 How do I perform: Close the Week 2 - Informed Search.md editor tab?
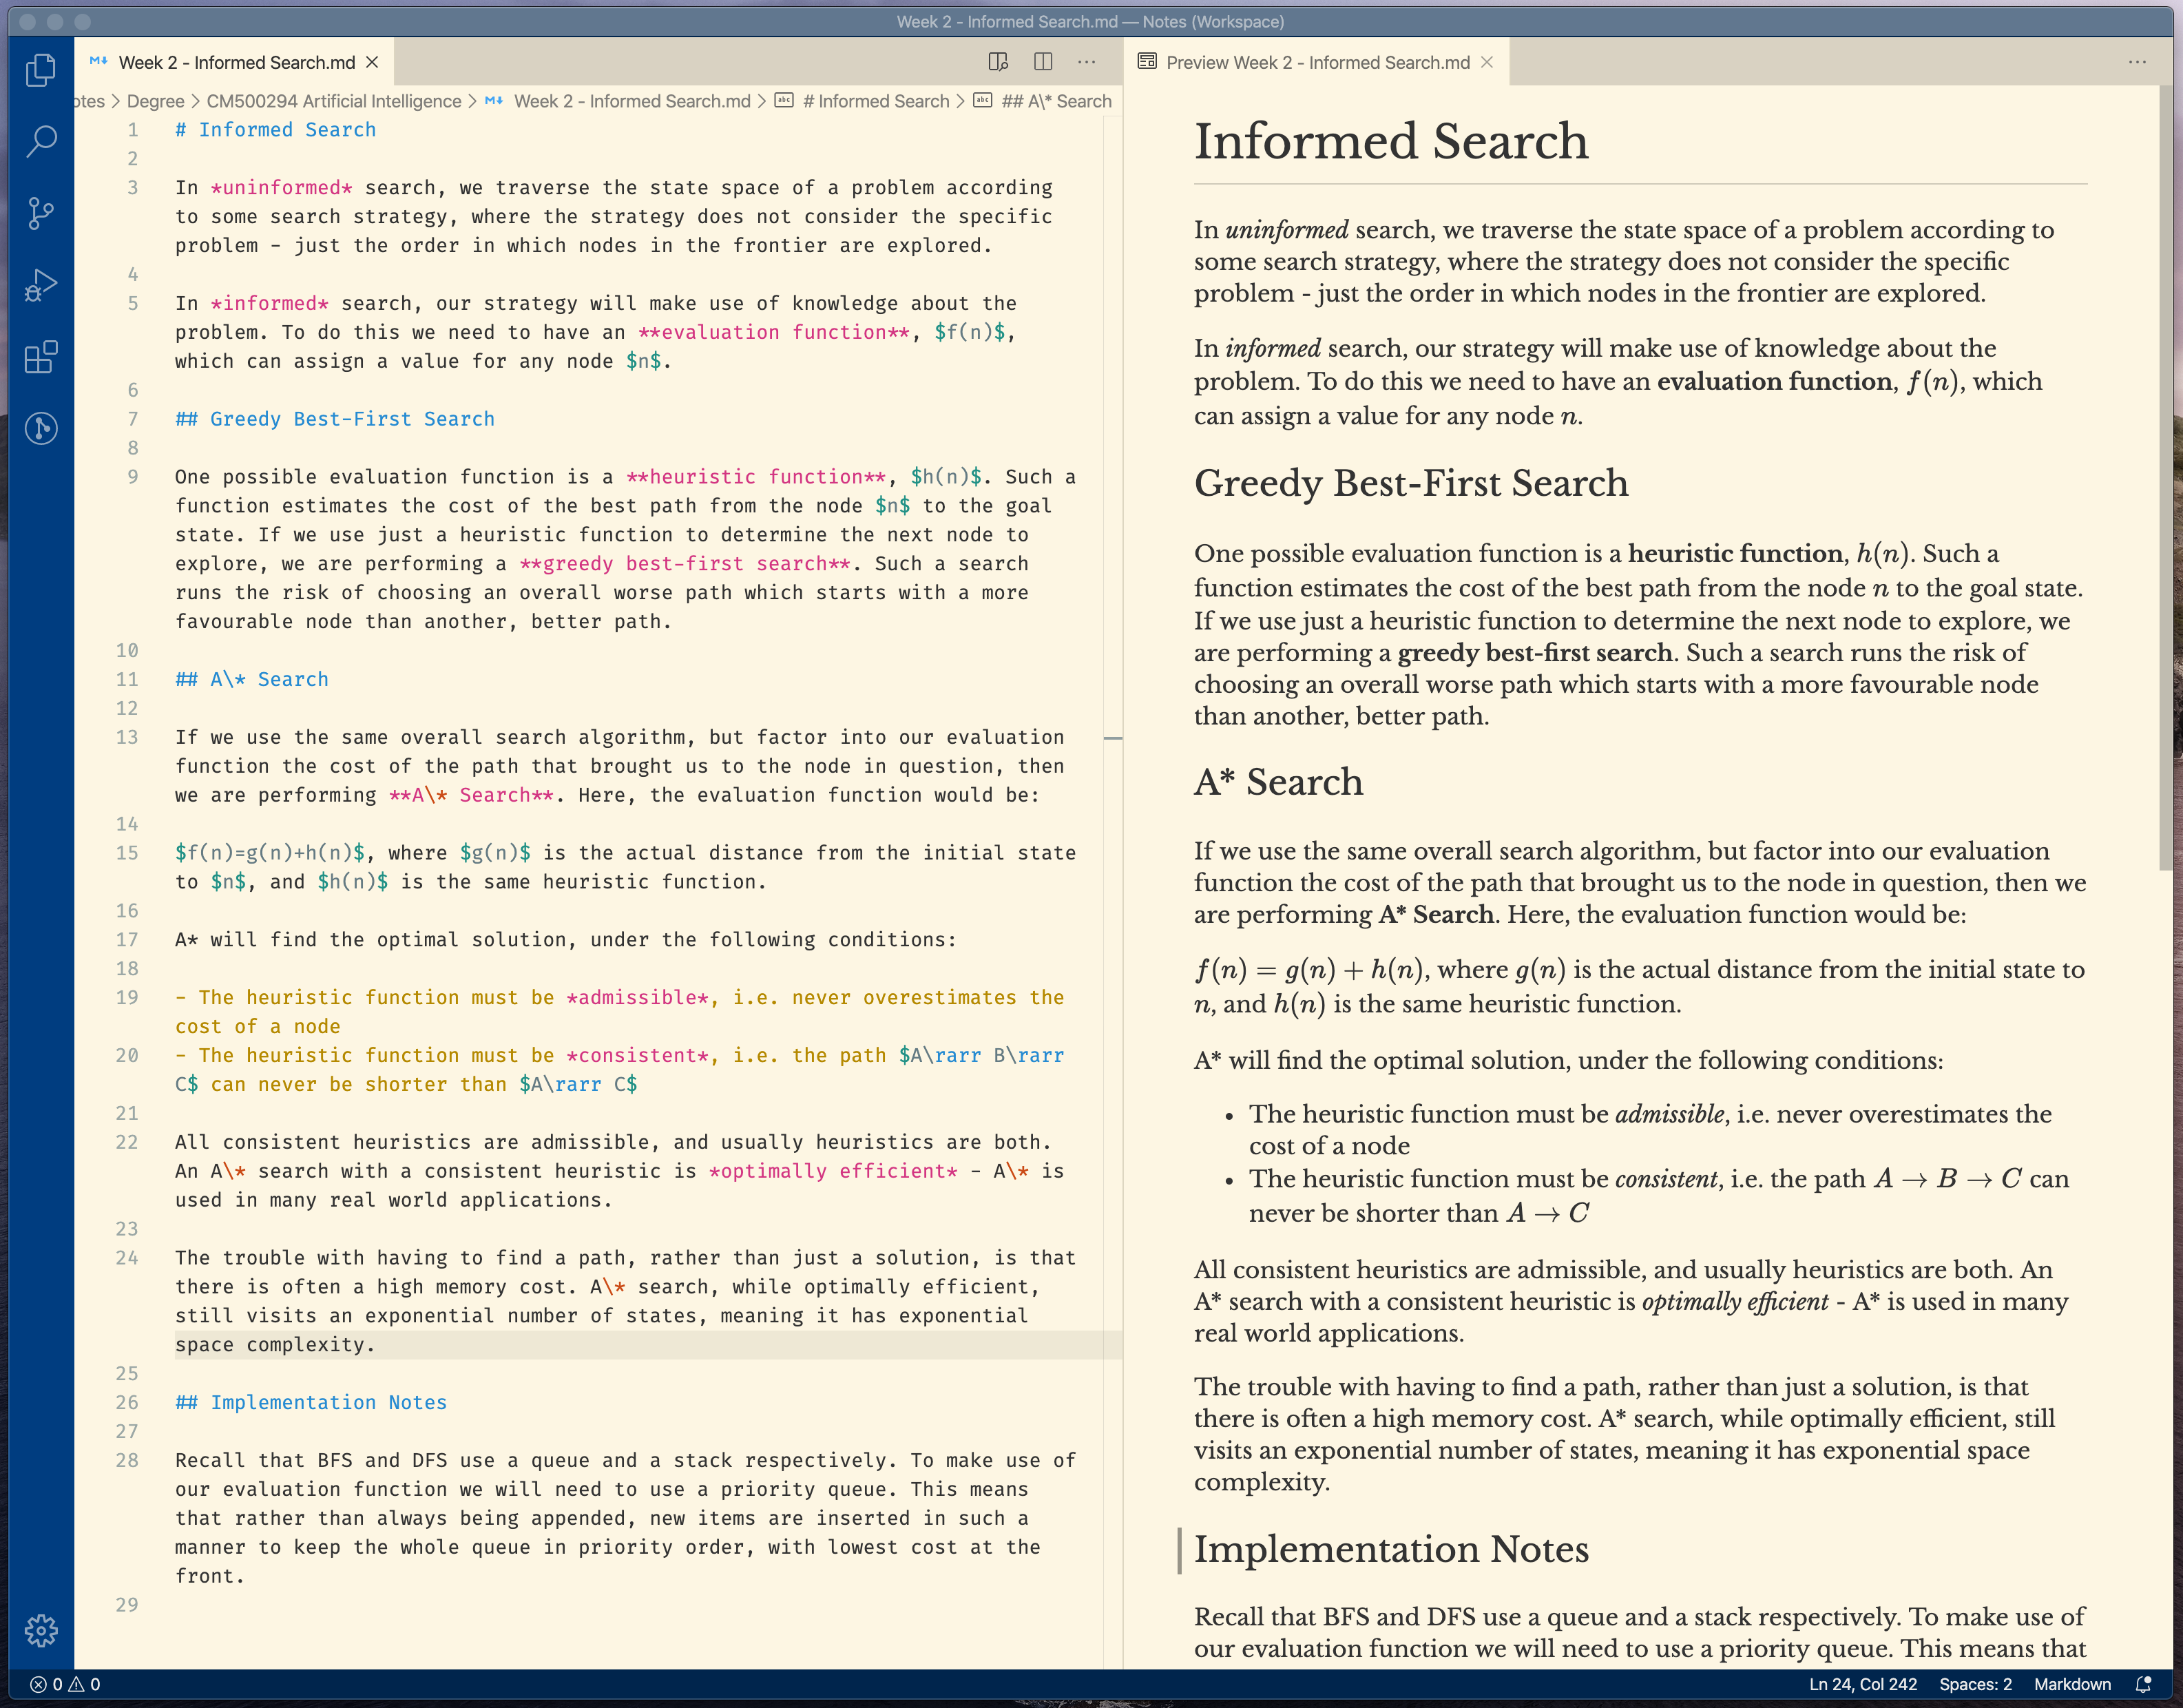coord(372,62)
